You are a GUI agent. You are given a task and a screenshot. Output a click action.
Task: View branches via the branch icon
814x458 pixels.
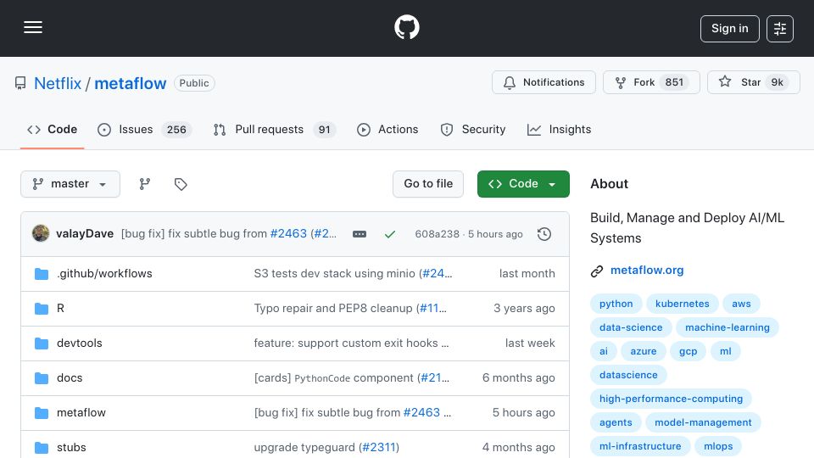(145, 184)
